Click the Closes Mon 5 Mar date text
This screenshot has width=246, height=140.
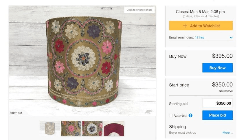point(200,12)
